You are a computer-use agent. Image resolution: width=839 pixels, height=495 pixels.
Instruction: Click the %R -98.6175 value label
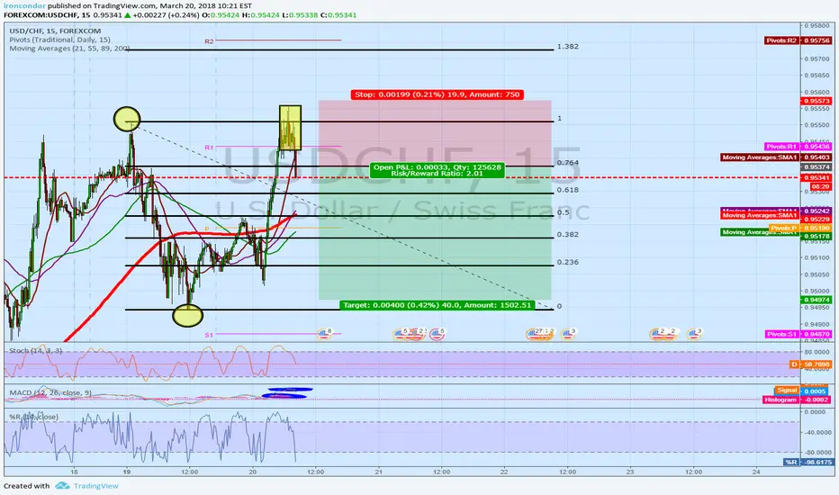808,462
